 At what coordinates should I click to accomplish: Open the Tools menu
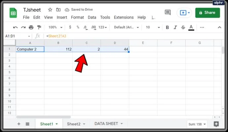tap(105, 17)
